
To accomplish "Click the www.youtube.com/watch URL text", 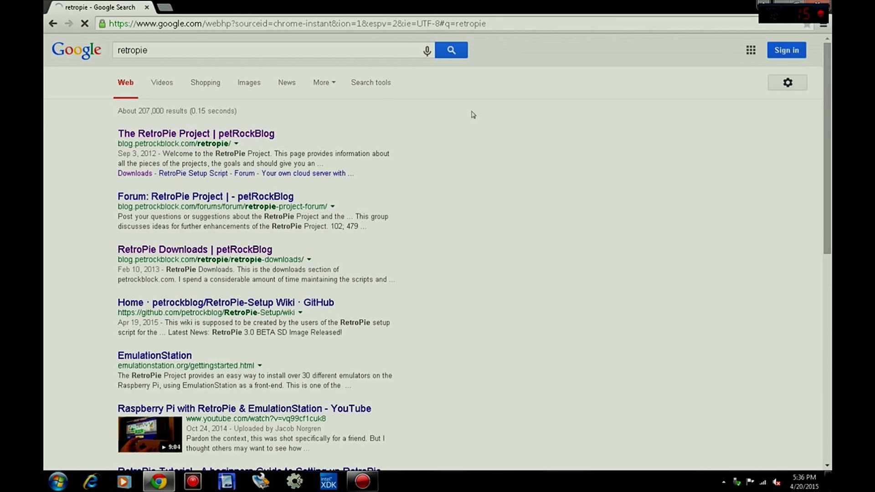I will [256, 419].
